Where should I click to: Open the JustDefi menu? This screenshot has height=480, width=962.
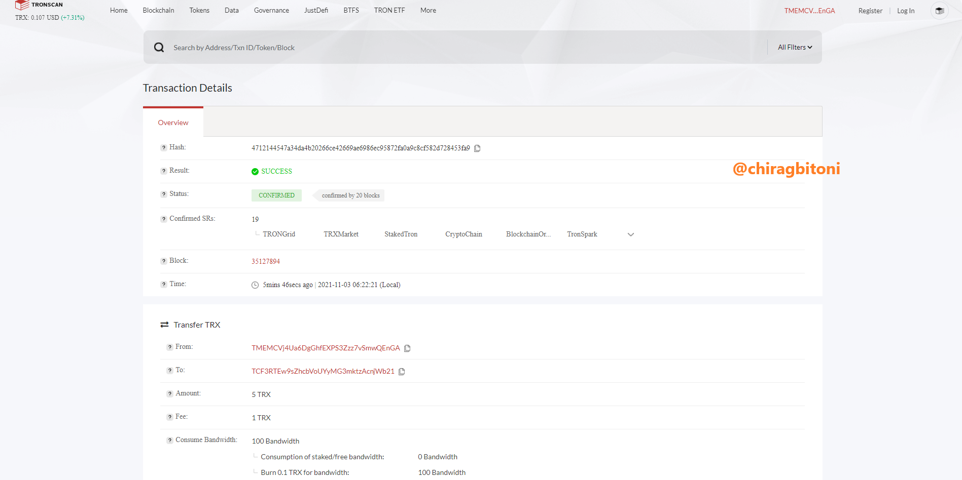tap(316, 10)
